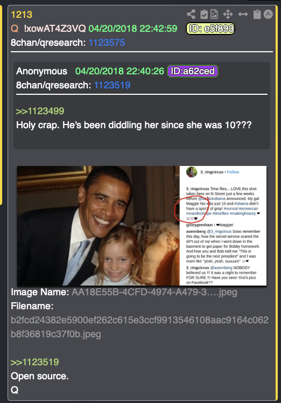Open the quoted post link 1123519
This screenshot has width=281, height=403.
click(113, 85)
